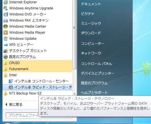Open Internet Explorer icon in program list

6,2
